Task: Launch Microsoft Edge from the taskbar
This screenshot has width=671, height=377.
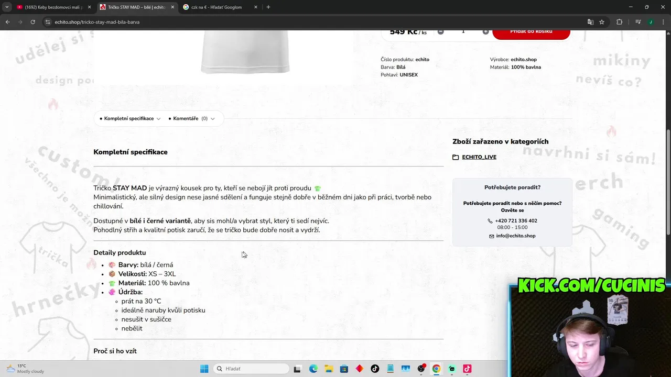Action: (313, 369)
